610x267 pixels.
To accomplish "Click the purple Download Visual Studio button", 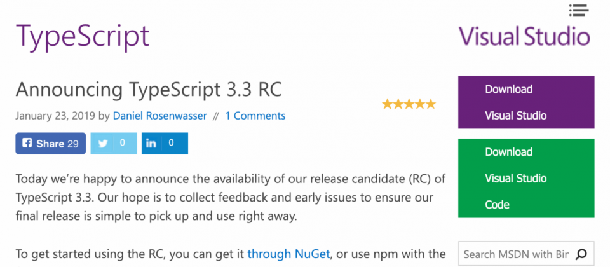I will pyautogui.click(x=526, y=102).
